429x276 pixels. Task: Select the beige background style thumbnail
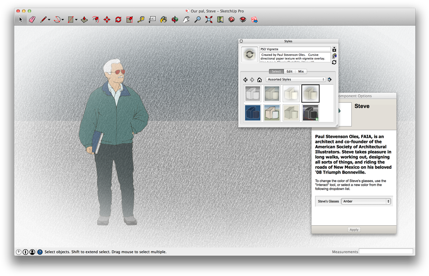(291, 112)
